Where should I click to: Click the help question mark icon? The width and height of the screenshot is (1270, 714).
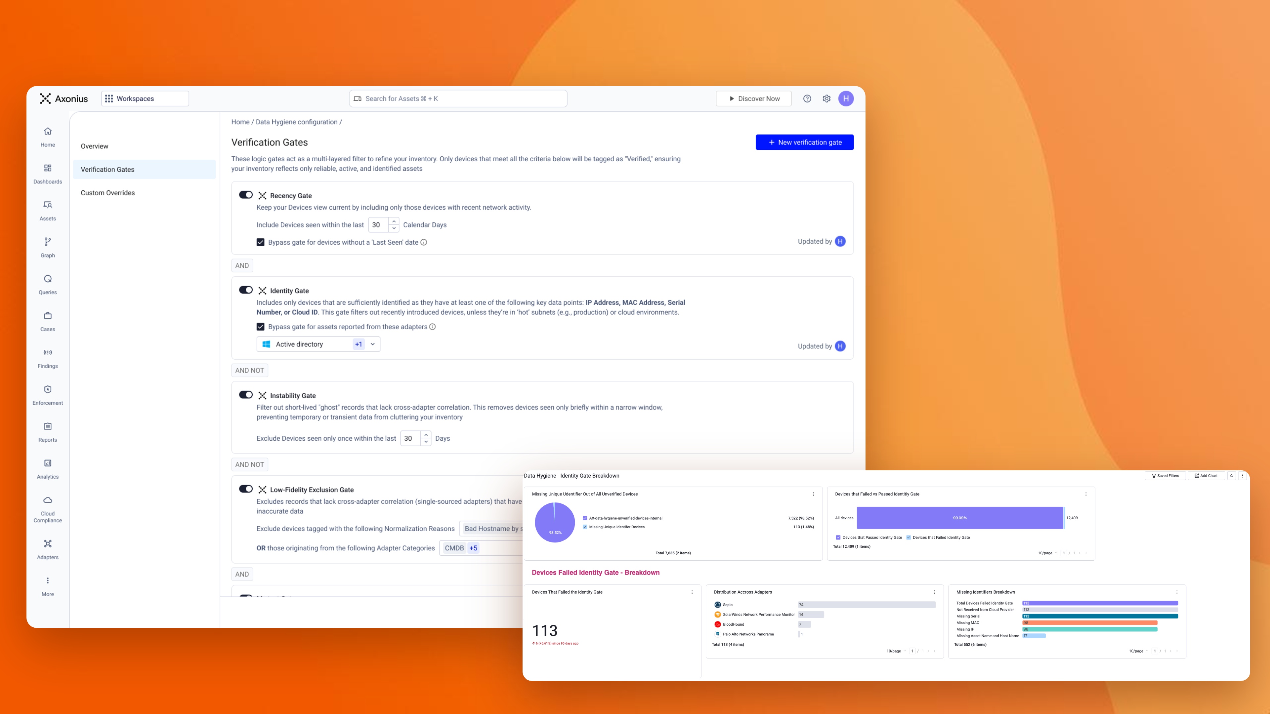coord(807,99)
